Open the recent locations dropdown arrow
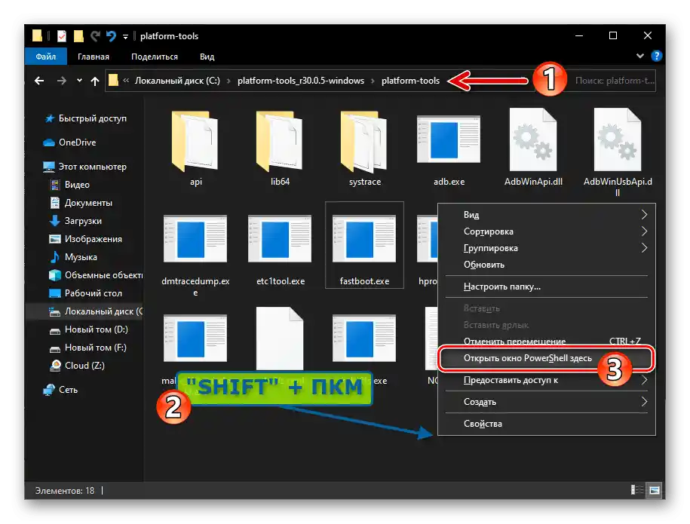Screen dimensions: 690x524 [79, 81]
